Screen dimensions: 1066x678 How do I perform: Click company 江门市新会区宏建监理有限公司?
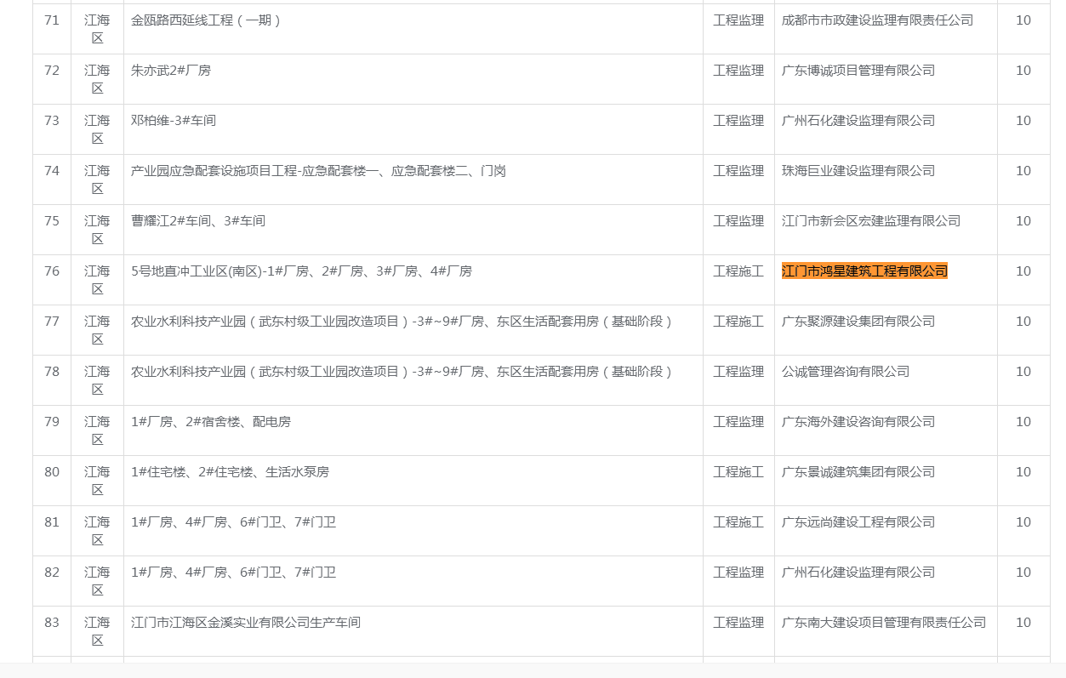click(x=871, y=221)
